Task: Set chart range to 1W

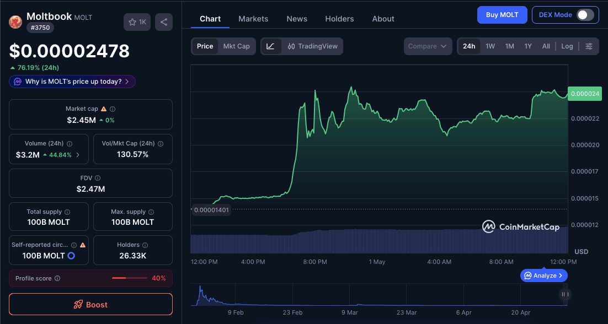Action: point(490,46)
